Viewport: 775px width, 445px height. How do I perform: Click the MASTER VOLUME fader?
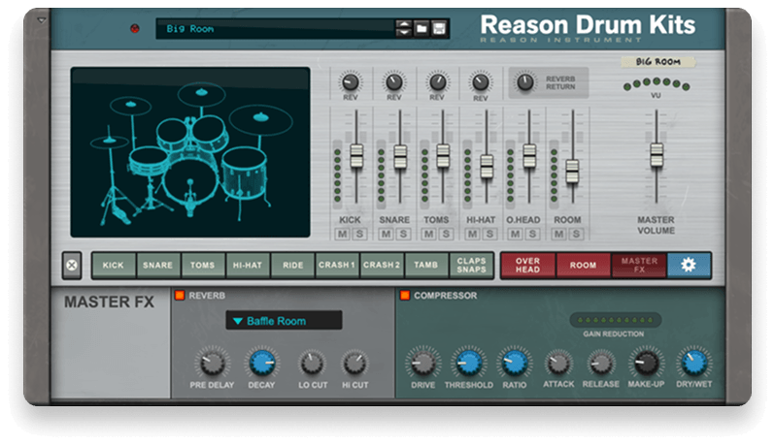[657, 155]
